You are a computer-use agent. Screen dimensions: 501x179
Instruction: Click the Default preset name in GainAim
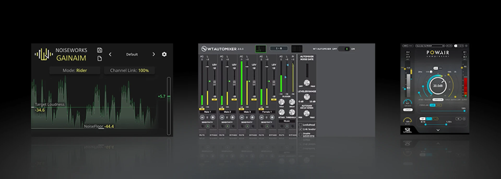tap(132, 54)
